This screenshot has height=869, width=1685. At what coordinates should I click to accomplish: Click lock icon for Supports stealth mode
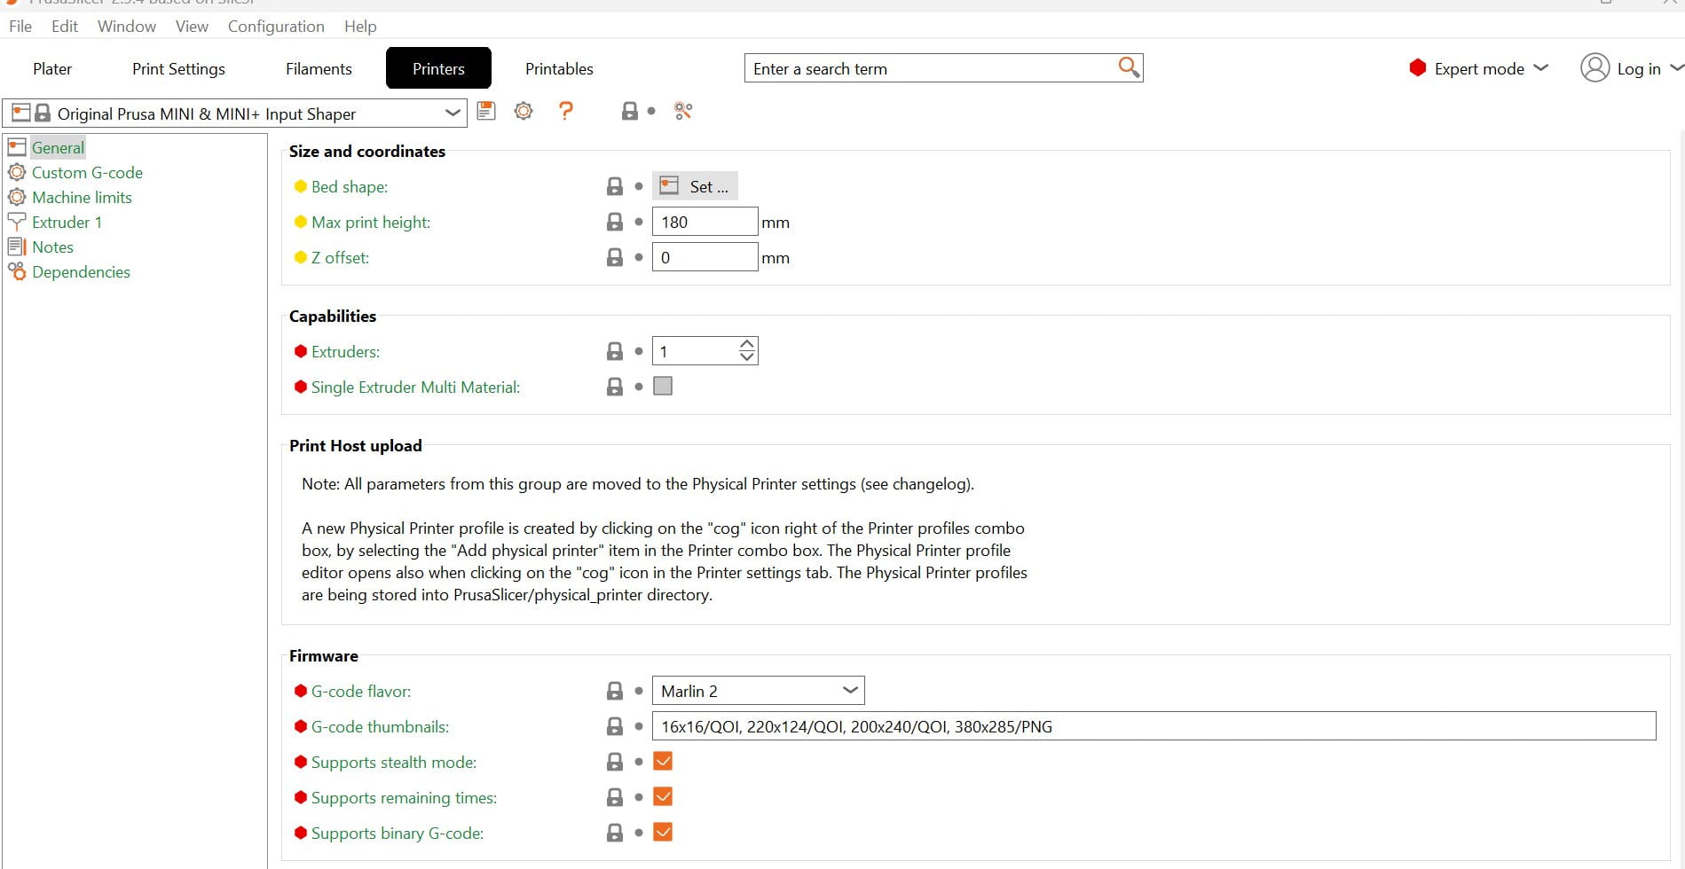614,762
